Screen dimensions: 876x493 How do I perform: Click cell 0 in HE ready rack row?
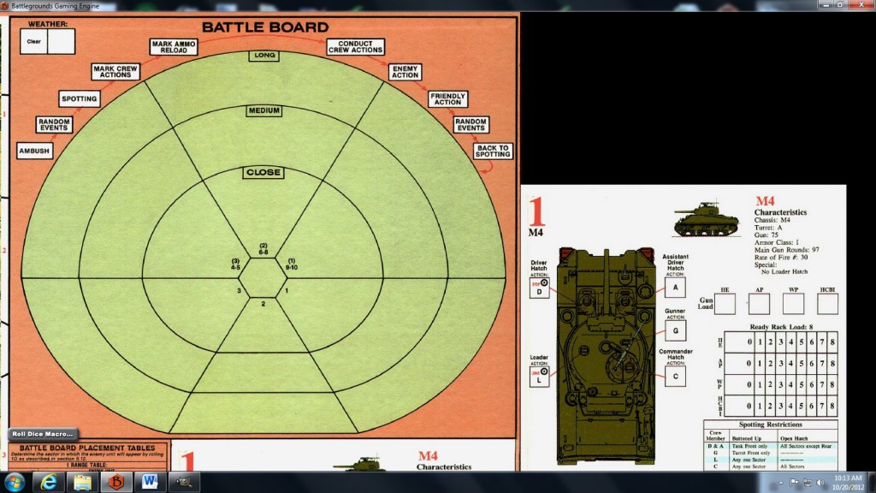pos(740,342)
